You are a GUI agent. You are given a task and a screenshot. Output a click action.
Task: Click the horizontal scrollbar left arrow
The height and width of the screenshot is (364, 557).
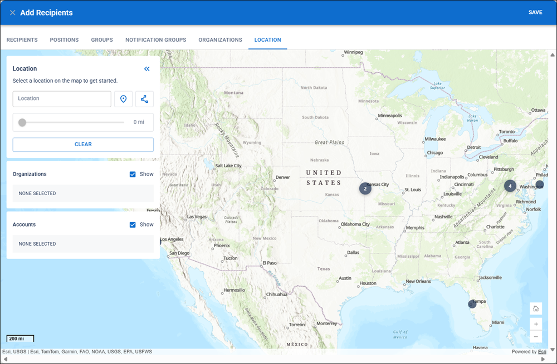pos(5,359)
